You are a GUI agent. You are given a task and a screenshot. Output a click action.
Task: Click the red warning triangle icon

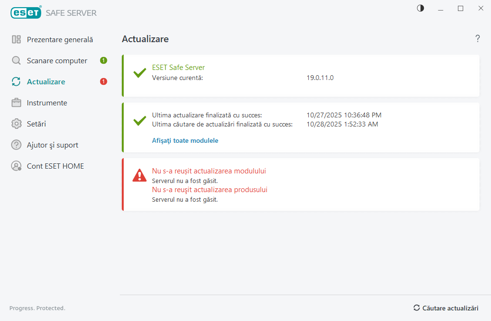coord(140,175)
